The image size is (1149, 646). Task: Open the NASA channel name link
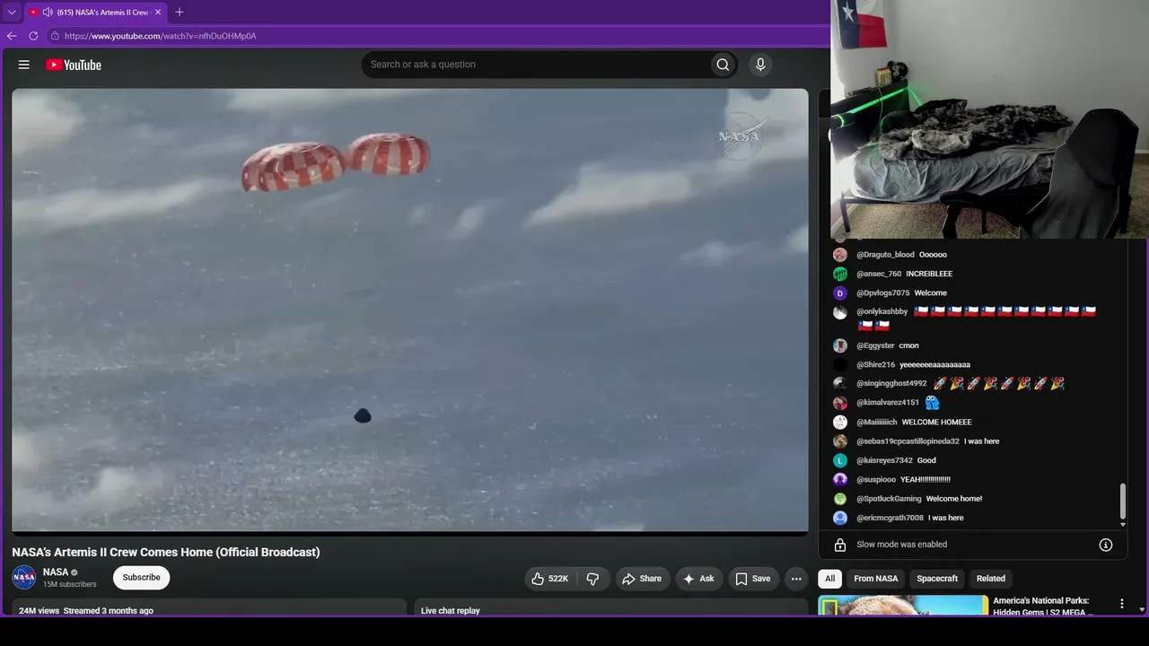56,572
